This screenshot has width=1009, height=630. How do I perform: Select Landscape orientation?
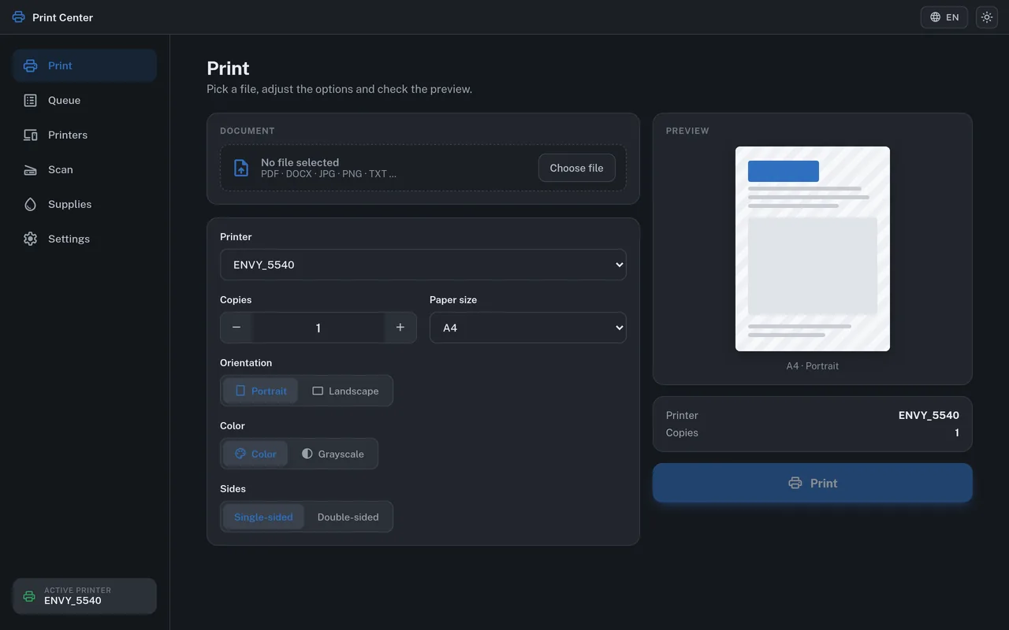tap(345, 391)
